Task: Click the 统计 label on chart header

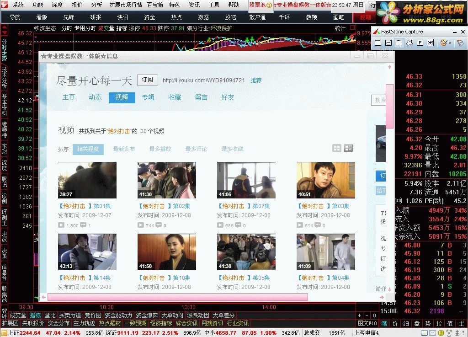Action: (x=340, y=28)
